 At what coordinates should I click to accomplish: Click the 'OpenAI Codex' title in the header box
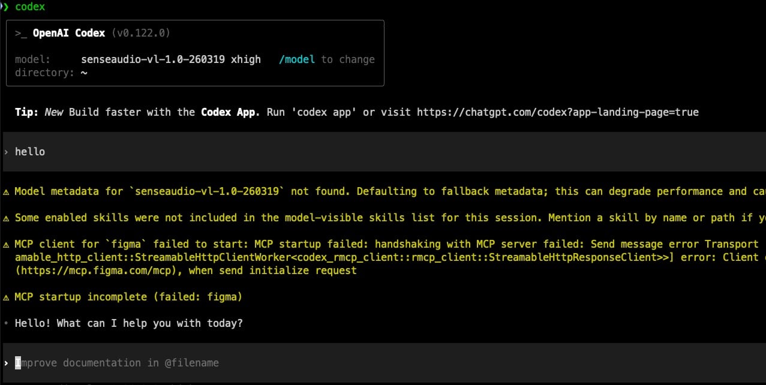(x=69, y=33)
